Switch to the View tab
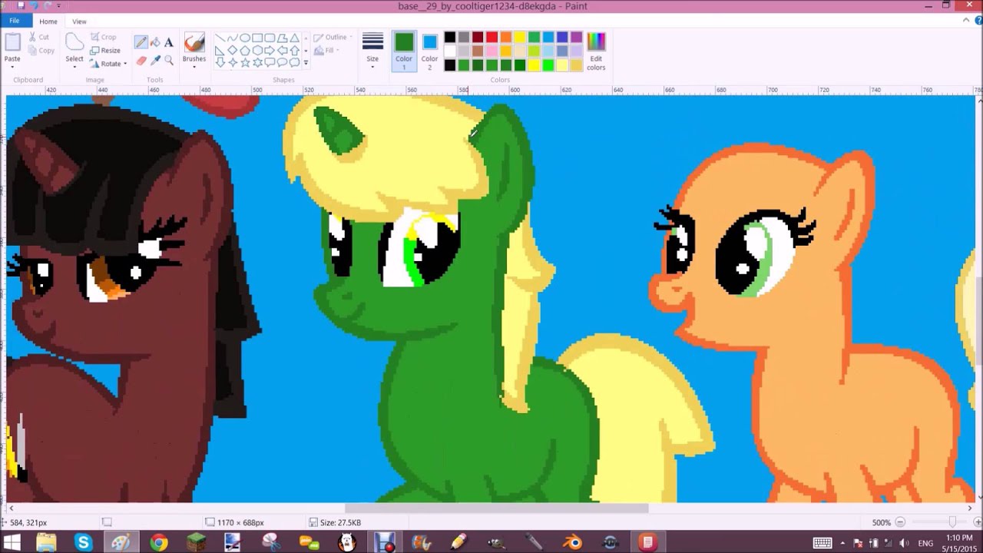This screenshot has width=983, height=553. [x=79, y=22]
